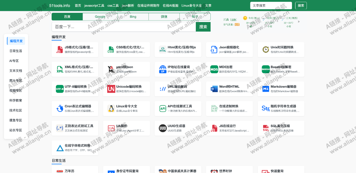Focus the 百度一下 search box

(124, 27)
